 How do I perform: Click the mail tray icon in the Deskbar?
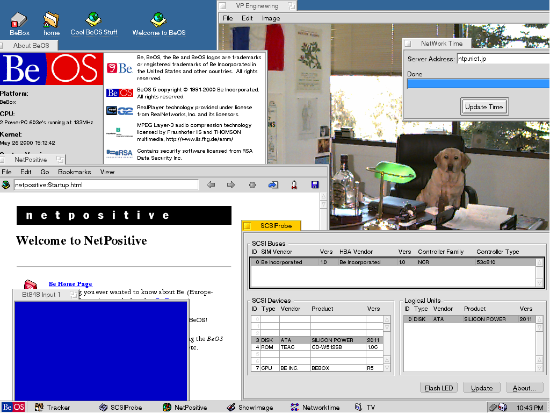click(x=503, y=408)
